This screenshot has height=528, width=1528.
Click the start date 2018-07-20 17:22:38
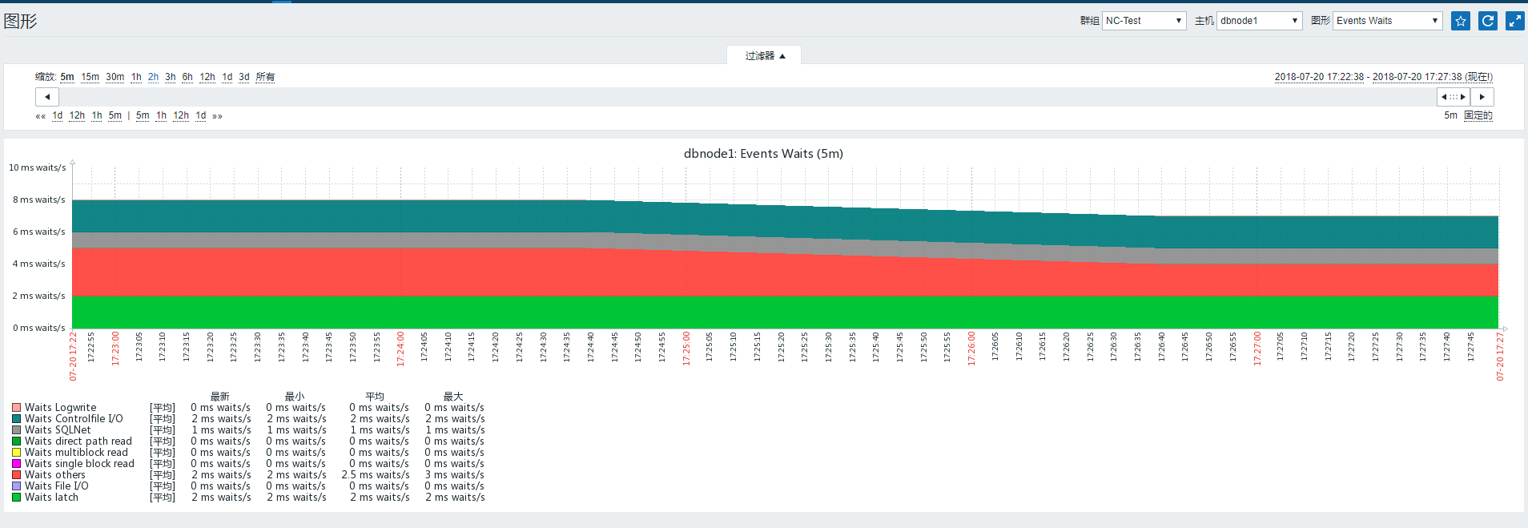click(x=1319, y=77)
